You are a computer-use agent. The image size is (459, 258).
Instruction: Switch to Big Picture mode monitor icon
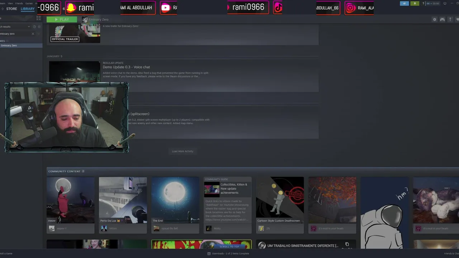point(445,4)
